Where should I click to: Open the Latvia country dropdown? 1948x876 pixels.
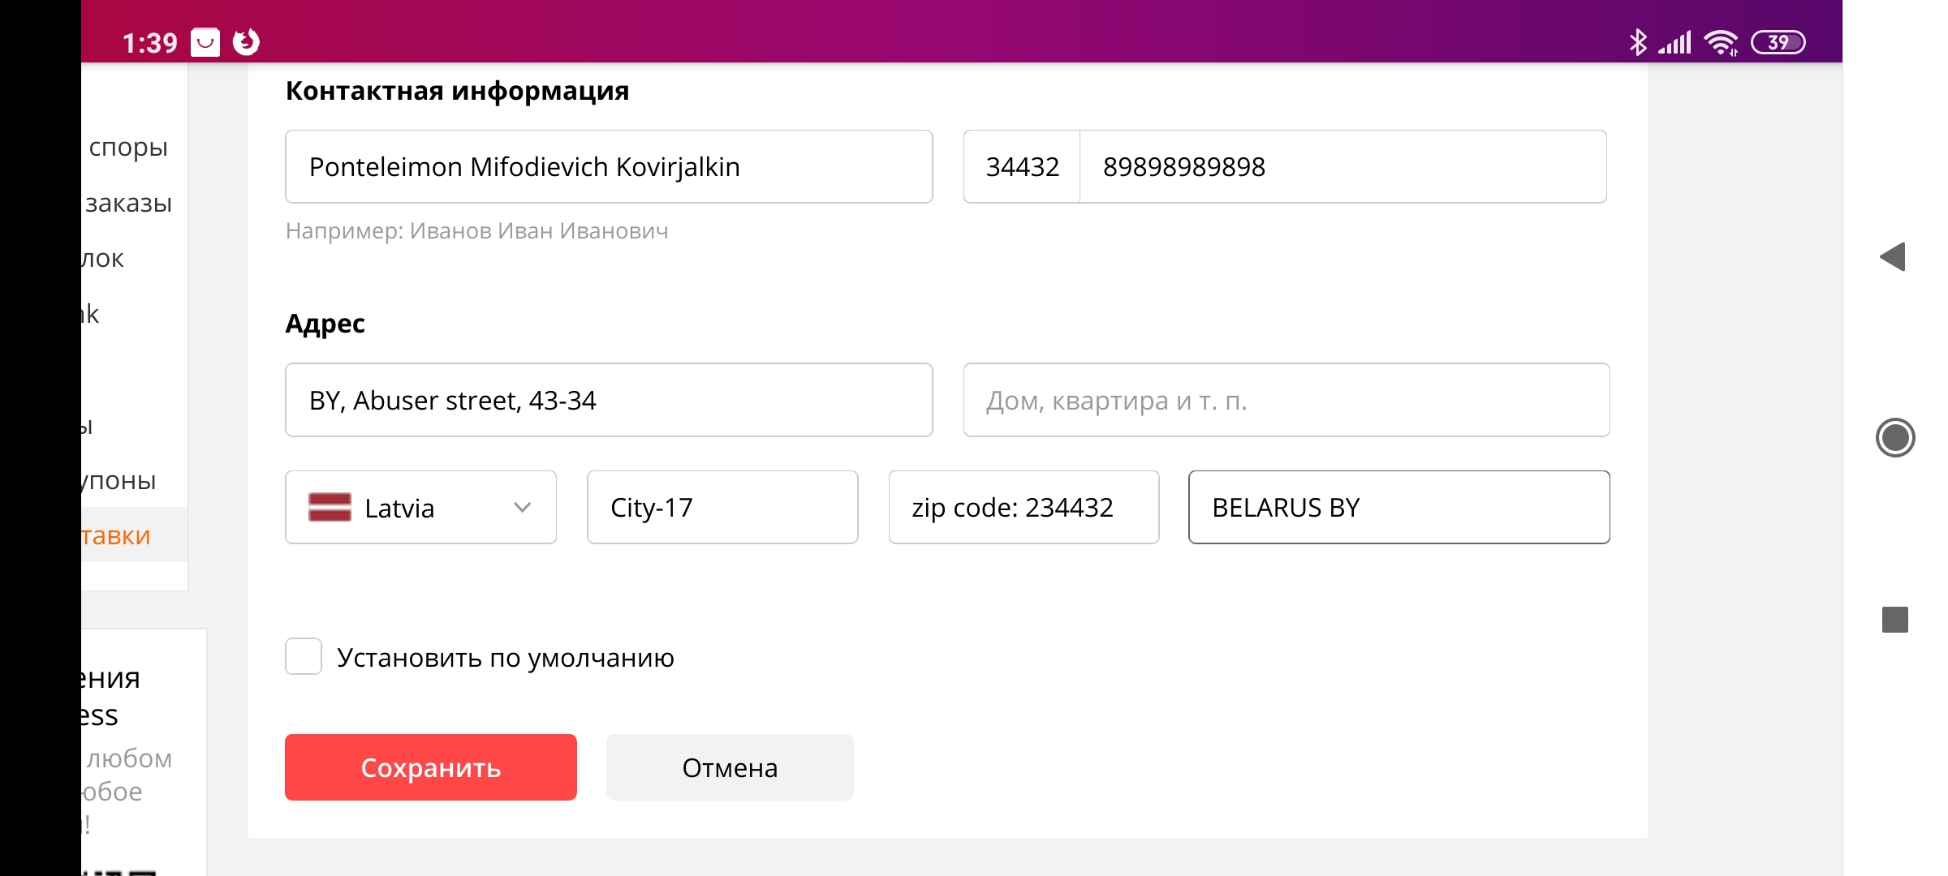(420, 508)
